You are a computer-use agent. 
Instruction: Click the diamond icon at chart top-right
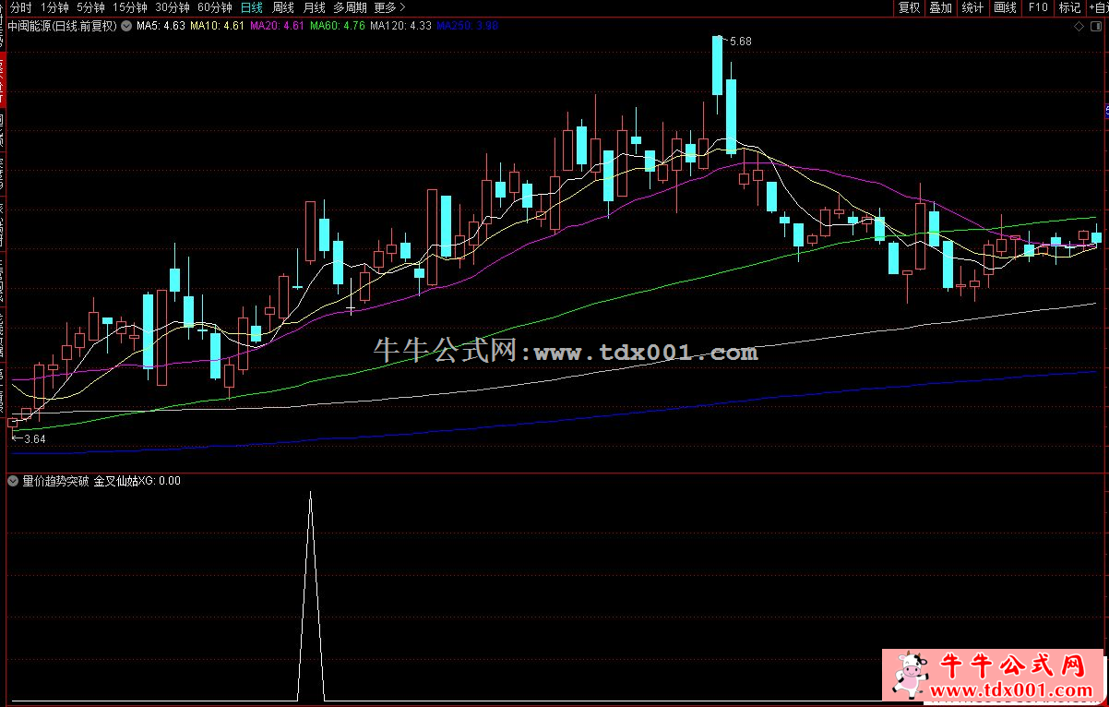[1079, 26]
